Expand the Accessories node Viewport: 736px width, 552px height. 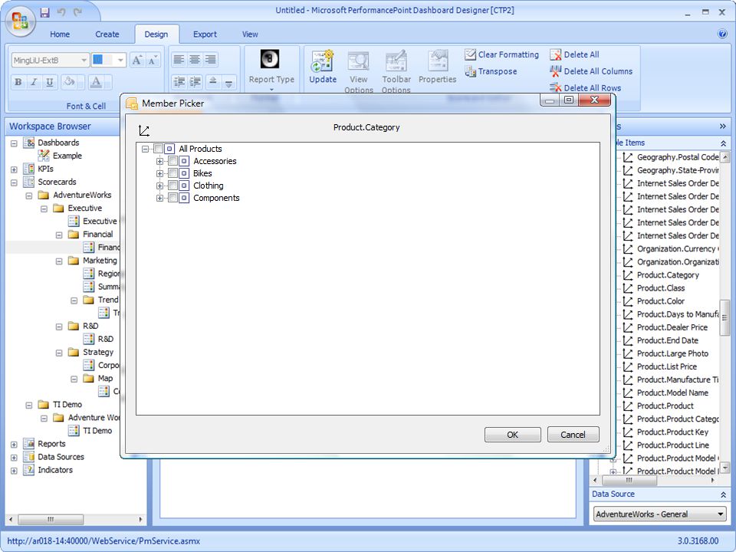click(159, 161)
